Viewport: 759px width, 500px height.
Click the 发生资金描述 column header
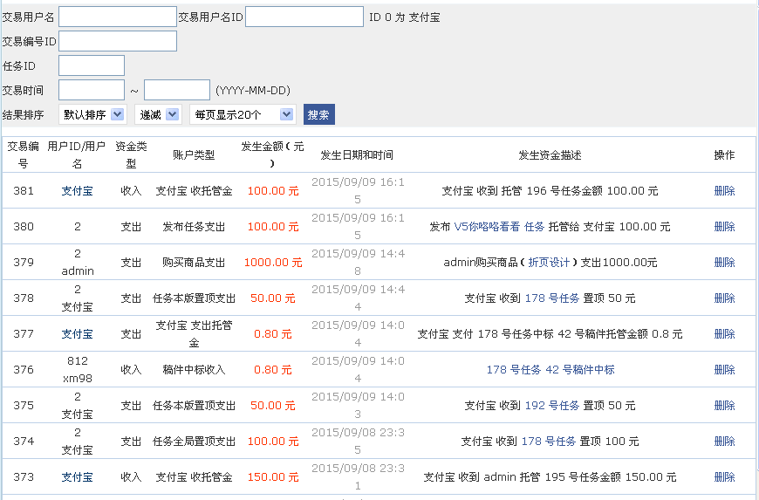550,155
